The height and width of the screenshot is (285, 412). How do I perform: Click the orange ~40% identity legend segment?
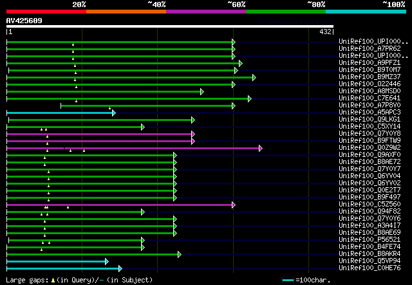point(126,12)
